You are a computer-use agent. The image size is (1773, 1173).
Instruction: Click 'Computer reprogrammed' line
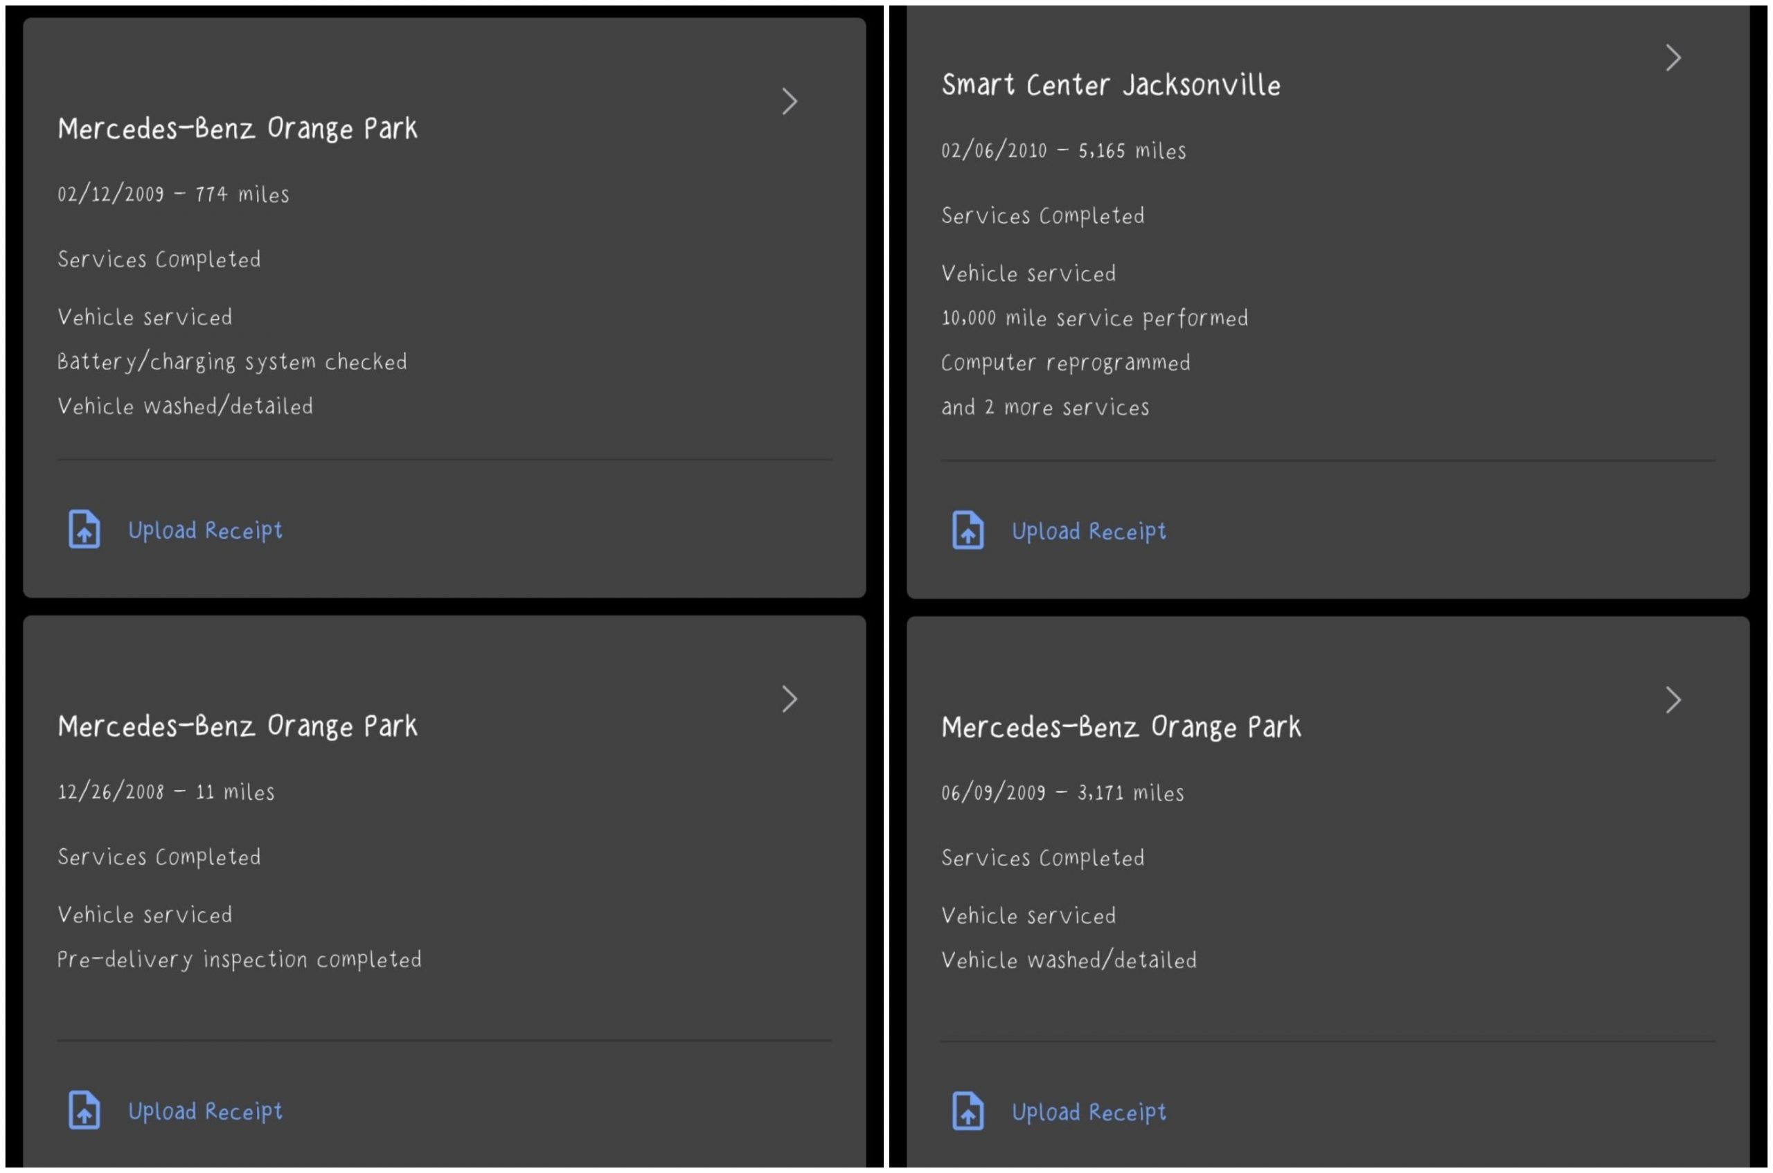[1066, 363]
